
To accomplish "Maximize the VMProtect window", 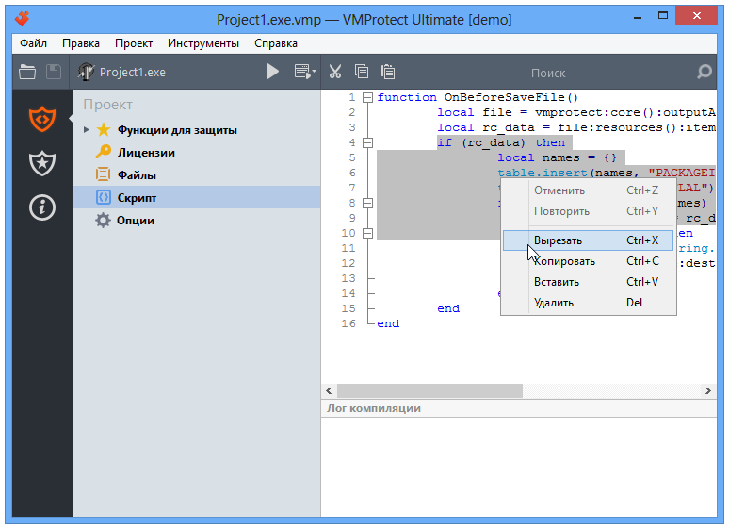I will click(x=663, y=16).
